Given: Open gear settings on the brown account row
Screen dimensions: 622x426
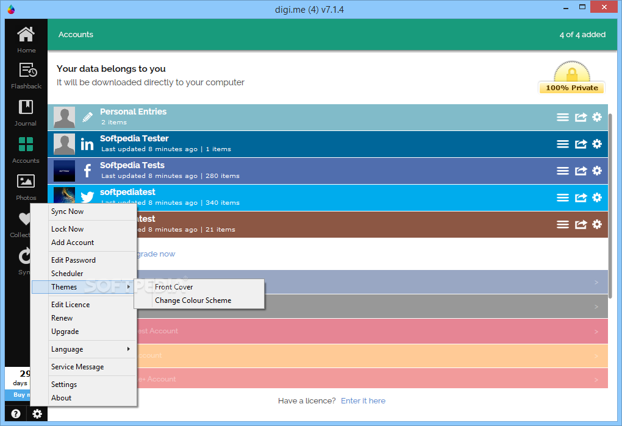Looking at the screenshot, I should pyautogui.click(x=597, y=224).
